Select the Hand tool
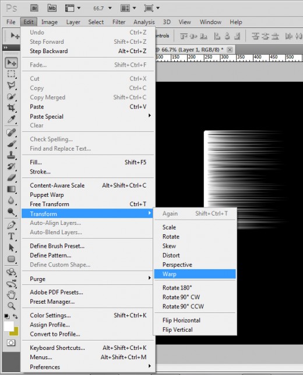Image resolution: width=303 pixels, height=375 pixels. pos(11,294)
